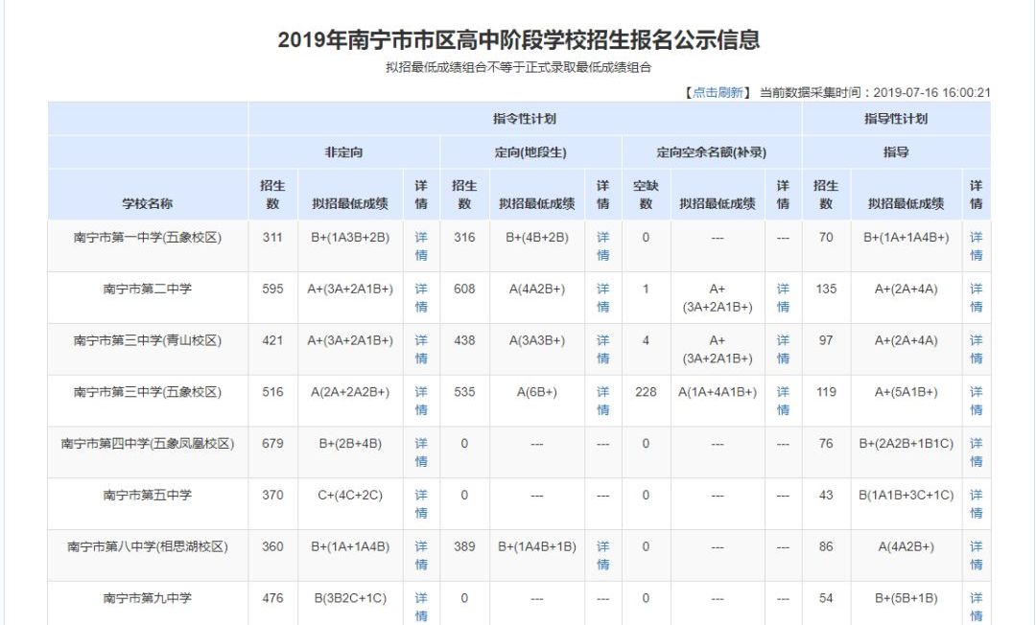Select school name 南宁市第五中学
1036x625 pixels.
point(148,495)
